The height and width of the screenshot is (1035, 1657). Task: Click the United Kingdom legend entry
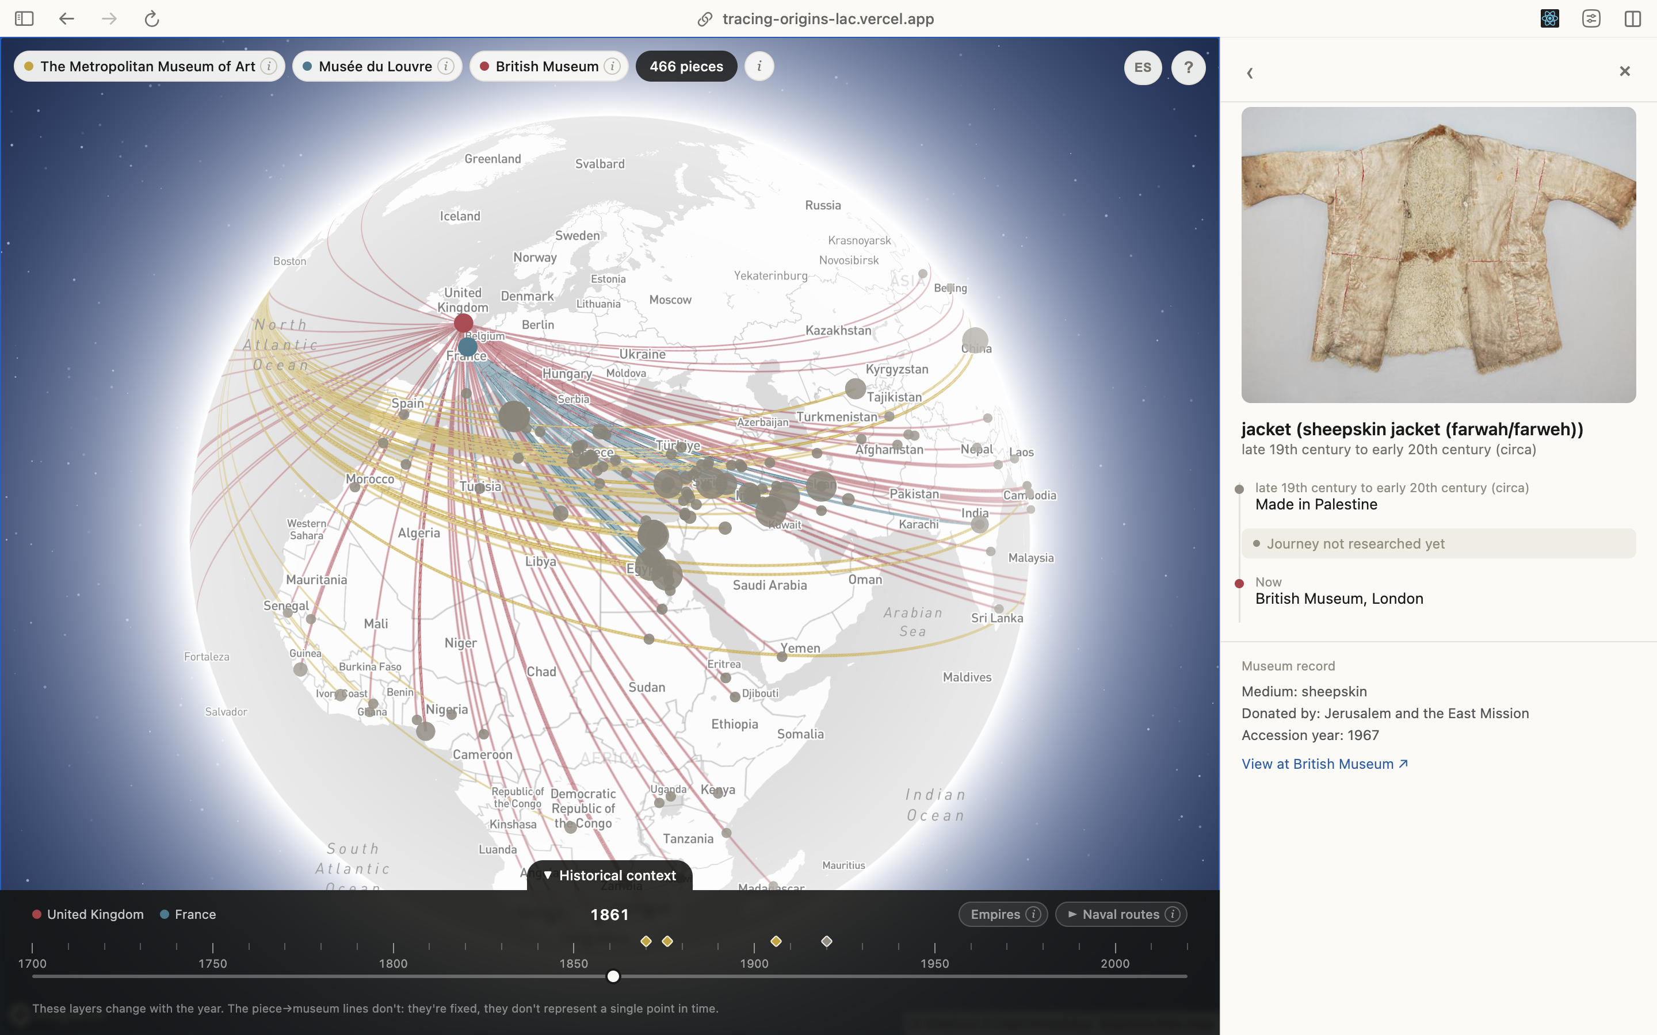pos(87,914)
